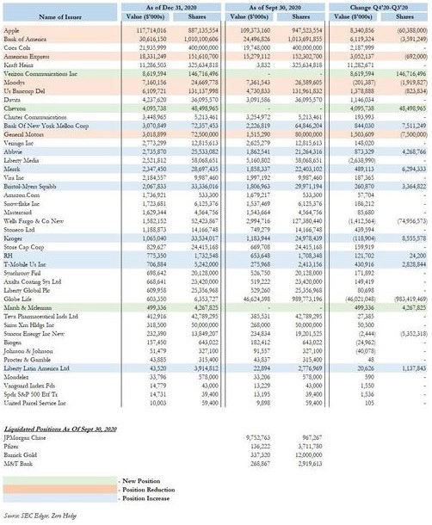Click the Liberty Latin America Ltd row
This screenshot has height=525, width=432.
click(215, 368)
